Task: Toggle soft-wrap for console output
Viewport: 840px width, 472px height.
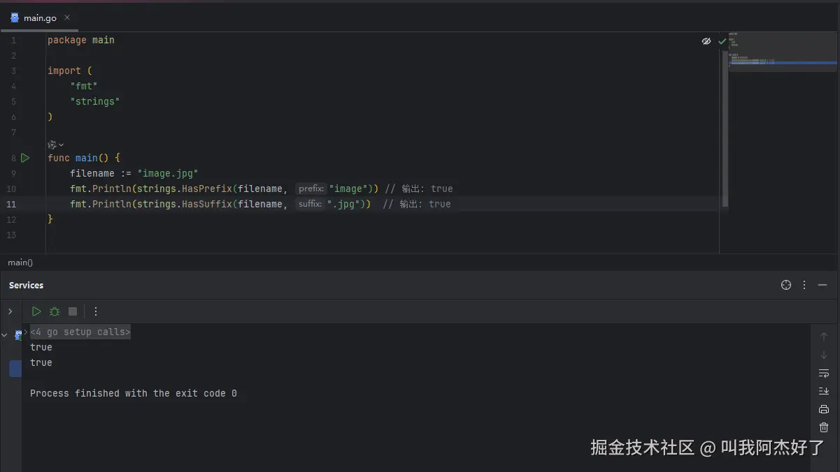Action: [824, 373]
